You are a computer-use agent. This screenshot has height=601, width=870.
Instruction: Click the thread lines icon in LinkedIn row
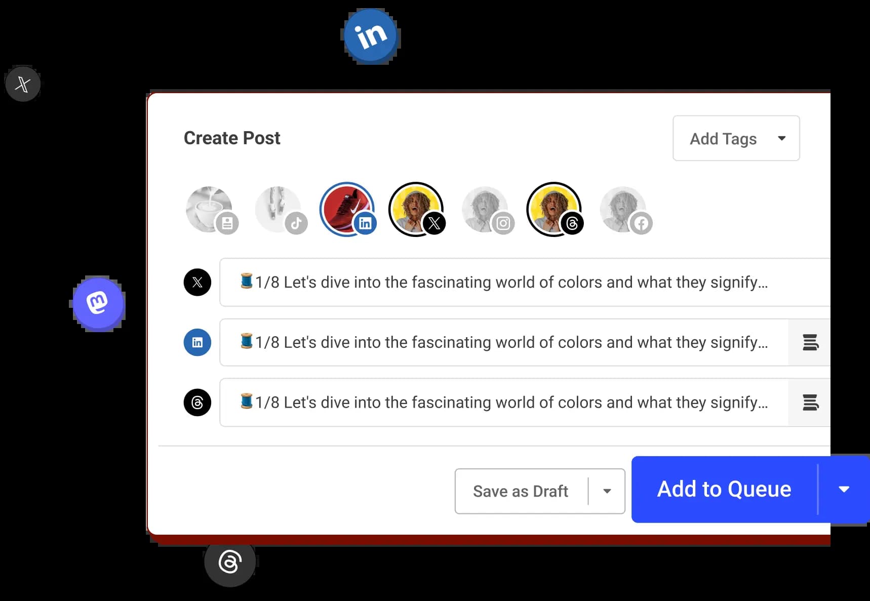point(810,342)
